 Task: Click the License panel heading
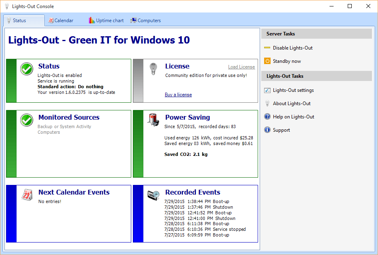tap(177, 66)
